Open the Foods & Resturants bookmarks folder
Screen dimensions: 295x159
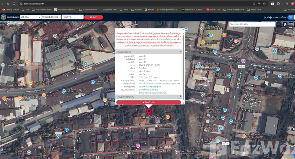click(x=234, y=9)
